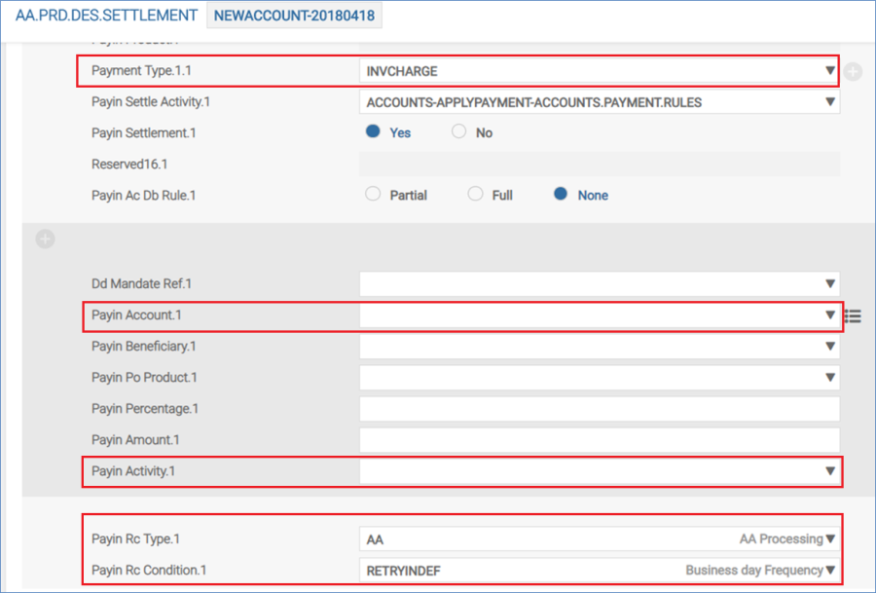The width and height of the screenshot is (876, 593).
Task: Expand Payin Settle Activity dropdown
Action: (829, 102)
